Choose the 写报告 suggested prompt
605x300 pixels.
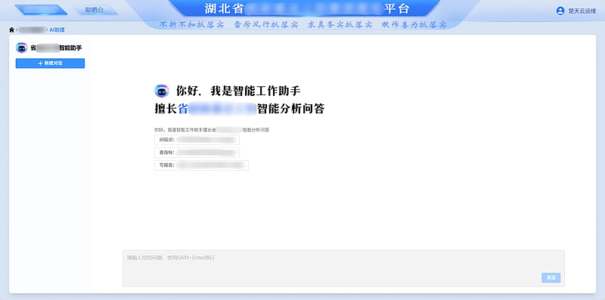[201, 165]
